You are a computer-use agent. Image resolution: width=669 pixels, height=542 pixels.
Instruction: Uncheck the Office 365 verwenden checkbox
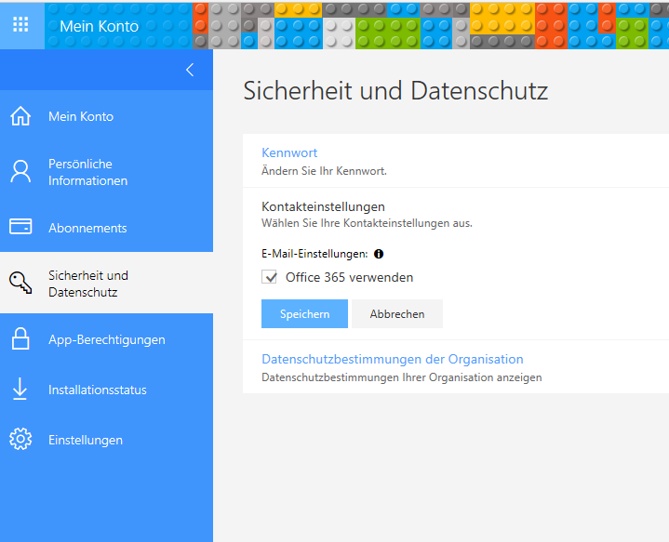pyautogui.click(x=269, y=277)
